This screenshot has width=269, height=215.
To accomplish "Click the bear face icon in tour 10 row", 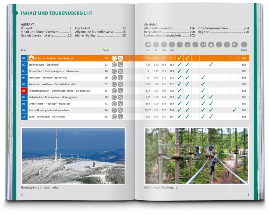I will coord(120,117).
